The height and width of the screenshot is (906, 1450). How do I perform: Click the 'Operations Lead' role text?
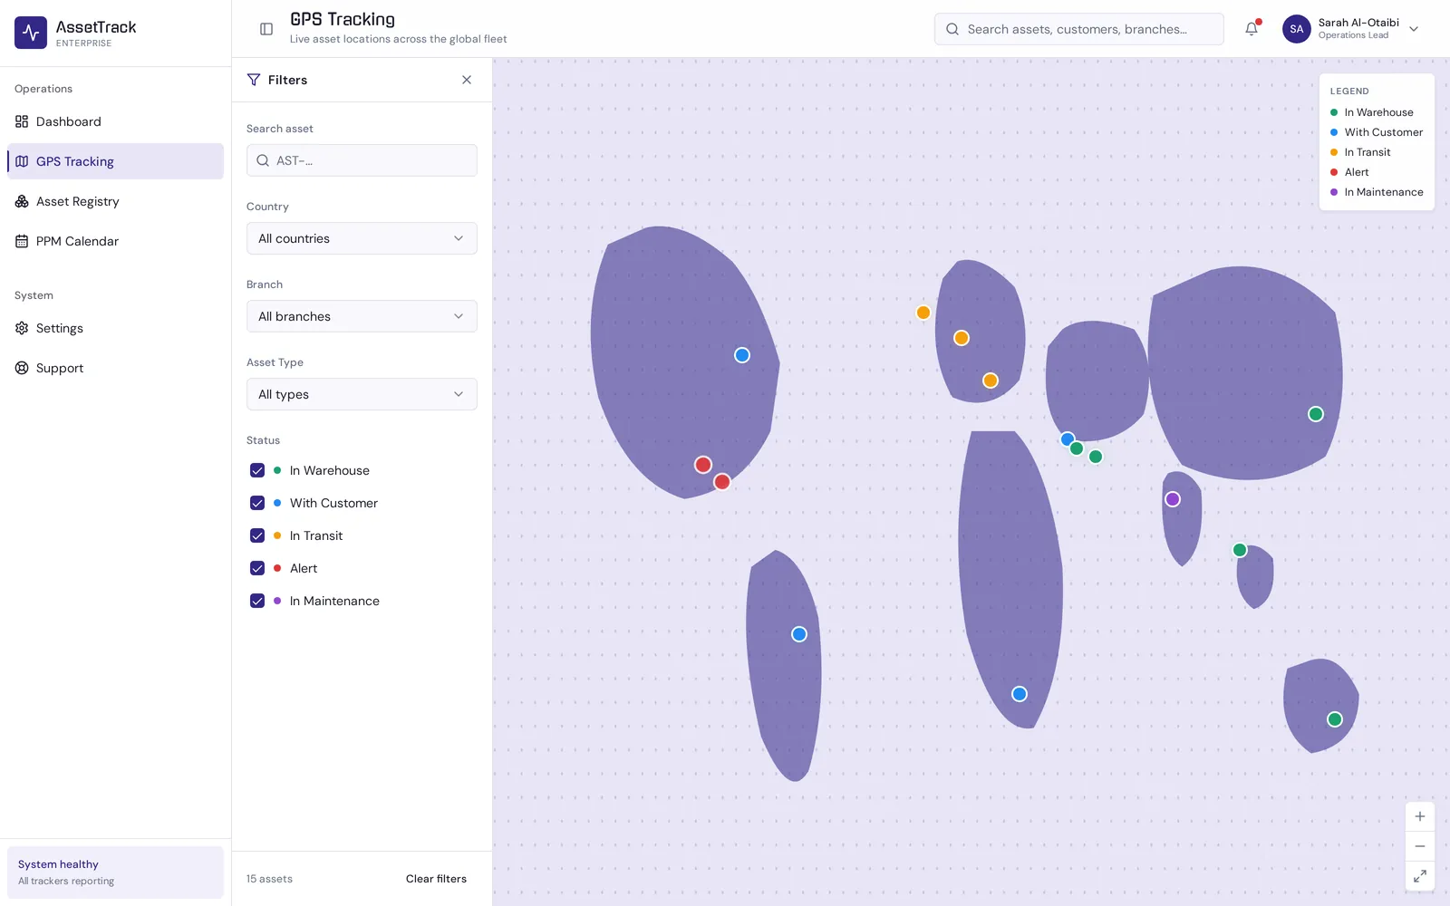pos(1353,35)
